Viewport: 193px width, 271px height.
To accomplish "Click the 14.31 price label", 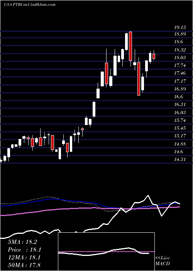I will [180, 160].
